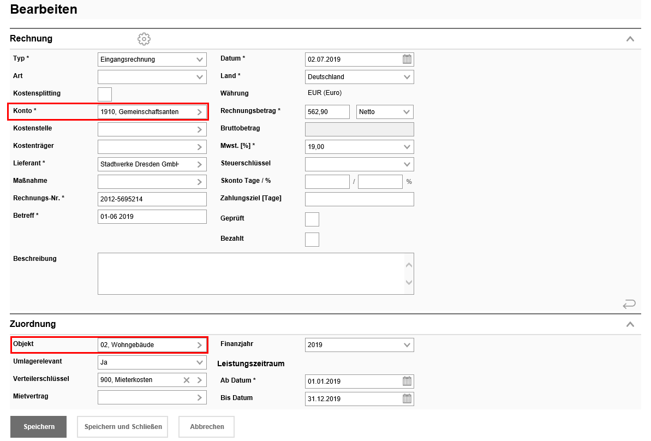651x441 pixels.
Task: Open calendar picker for Bis Datum
Action: tap(407, 398)
